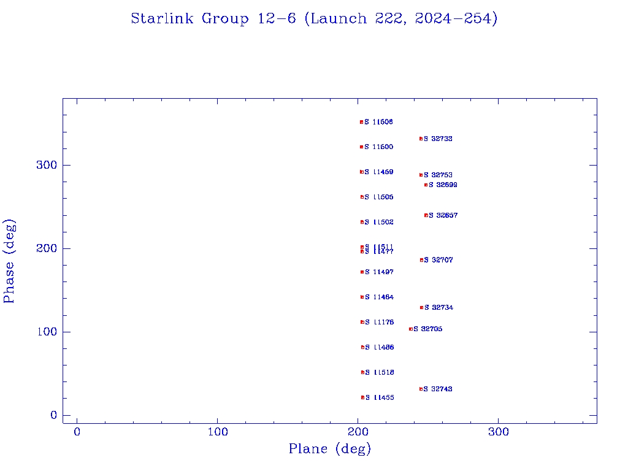The image size is (628, 471).
Task: Click Plane axis tick label 0
Action: [x=77, y=432]
